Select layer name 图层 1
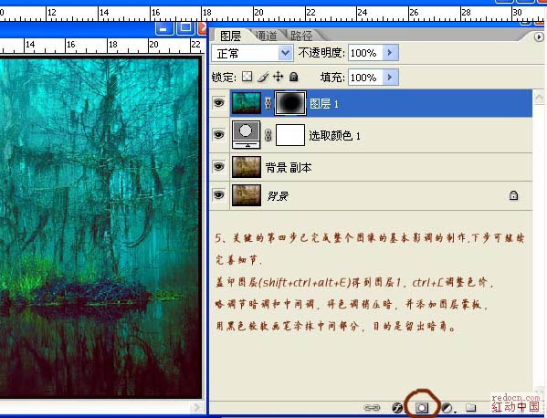The width and height of the screenshot is (547, 418). click(x=324, y=103)
